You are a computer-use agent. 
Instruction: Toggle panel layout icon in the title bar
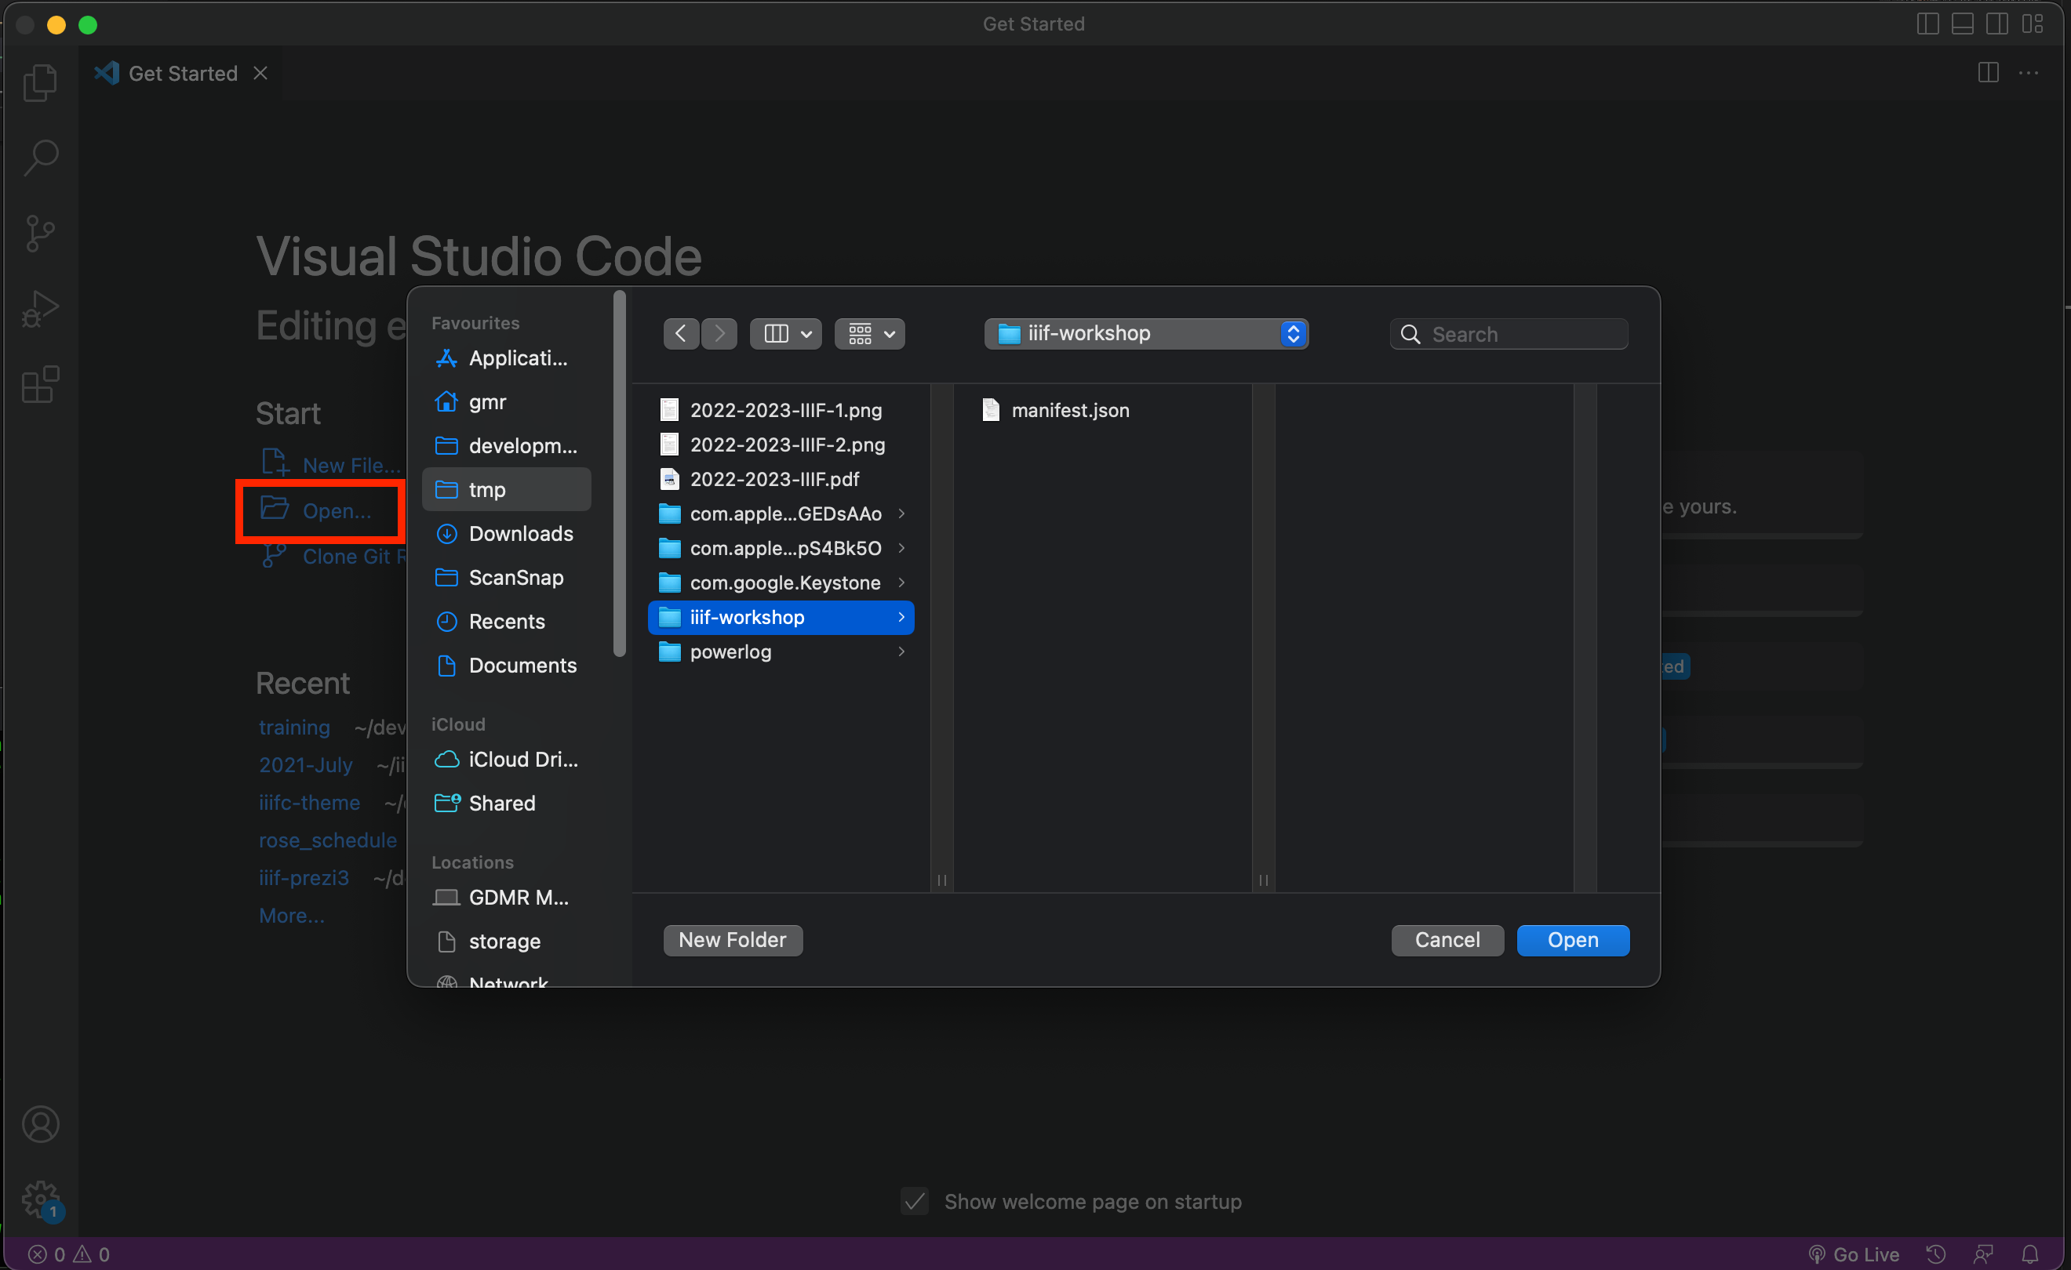pos(1962,24)
